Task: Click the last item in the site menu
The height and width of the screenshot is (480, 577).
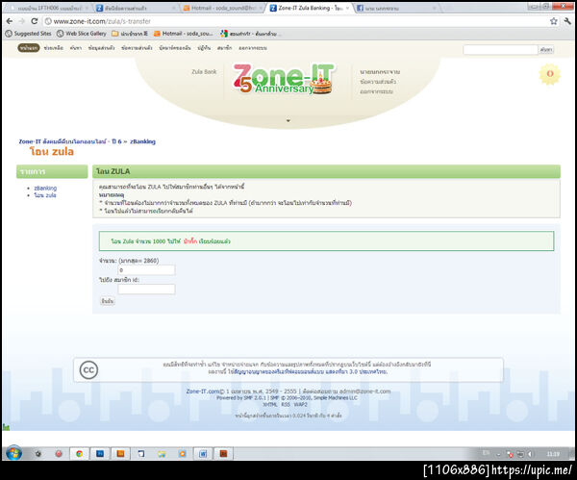Action: (253, 48)
